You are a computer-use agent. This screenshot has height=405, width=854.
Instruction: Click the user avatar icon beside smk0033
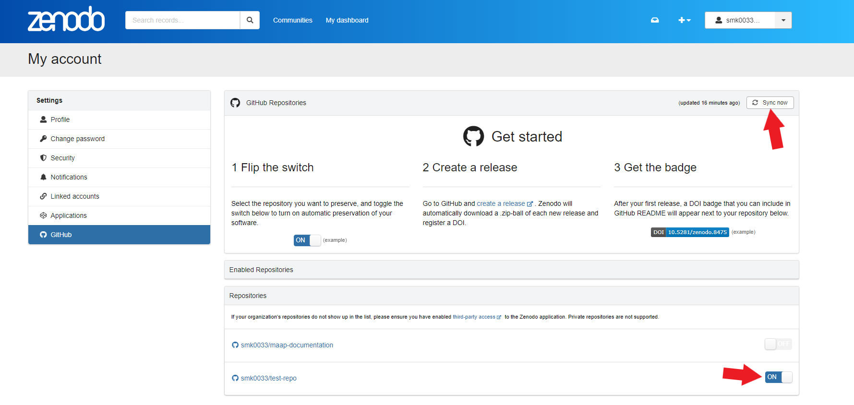click(719, 20)
